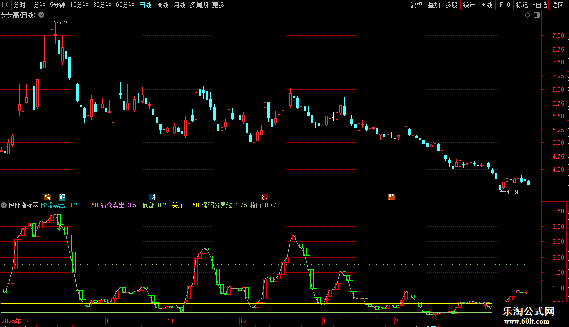The height and width of the screenshot is (327, 569).
Task: Click the 涨 event marker icon
Action: click(x=264, y=197)
